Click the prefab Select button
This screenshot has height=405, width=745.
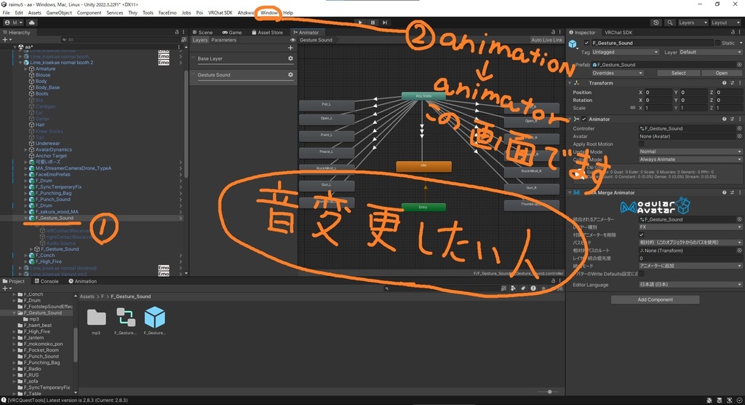point(679,73)
